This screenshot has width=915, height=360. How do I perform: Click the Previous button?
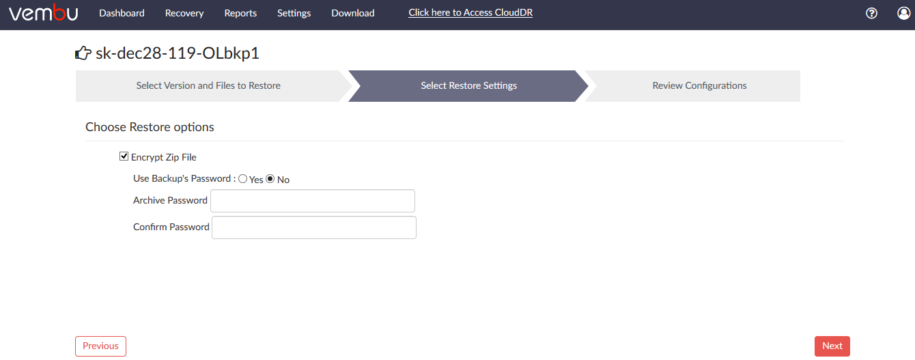click(100, 346)
